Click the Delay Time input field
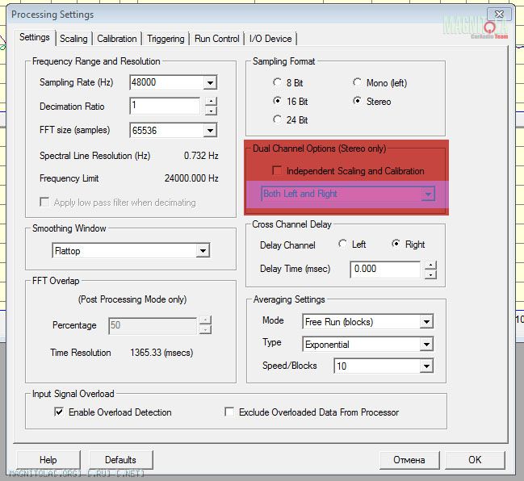Image resolution: width=524 pixels, height=481 pixels. [x=385, y=270]
